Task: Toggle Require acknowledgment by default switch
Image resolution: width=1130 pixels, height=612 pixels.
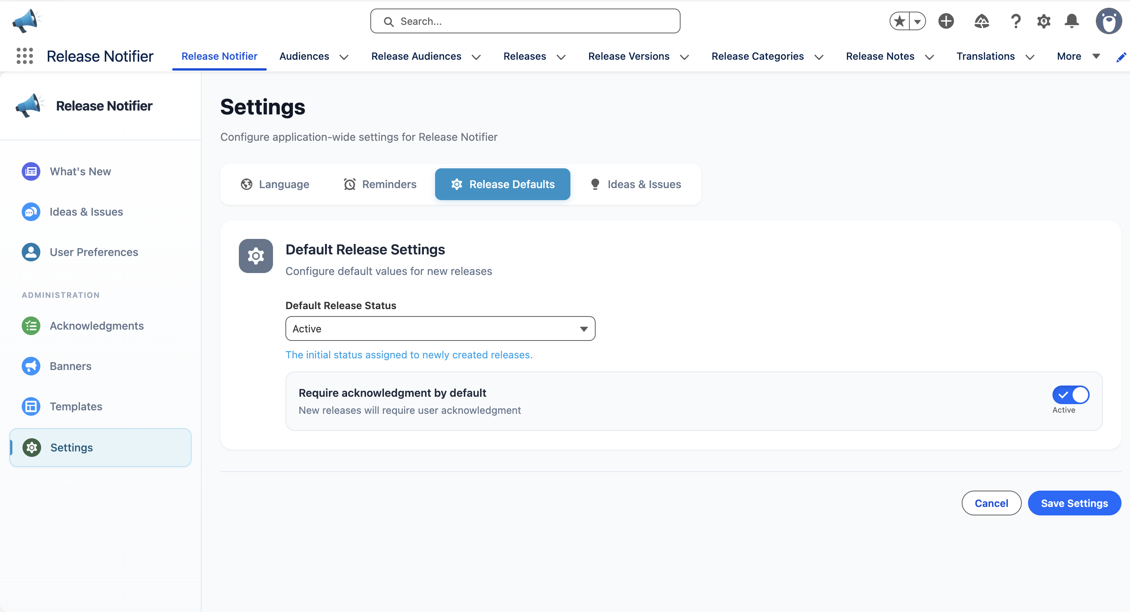Action: click(1070, 395)
